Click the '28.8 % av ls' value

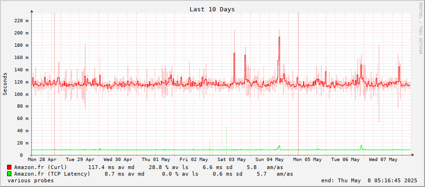pyautogui.click(x=168, y=167)
